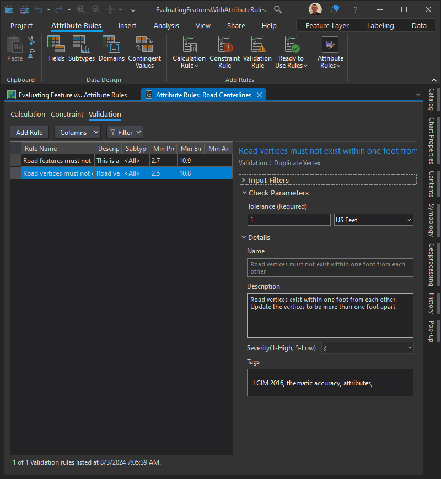
Task: Click the notifications bell icon
Action: coord(335,9)
